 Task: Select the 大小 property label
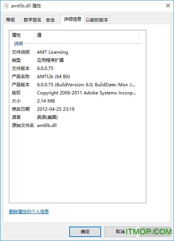click(16, 101)
